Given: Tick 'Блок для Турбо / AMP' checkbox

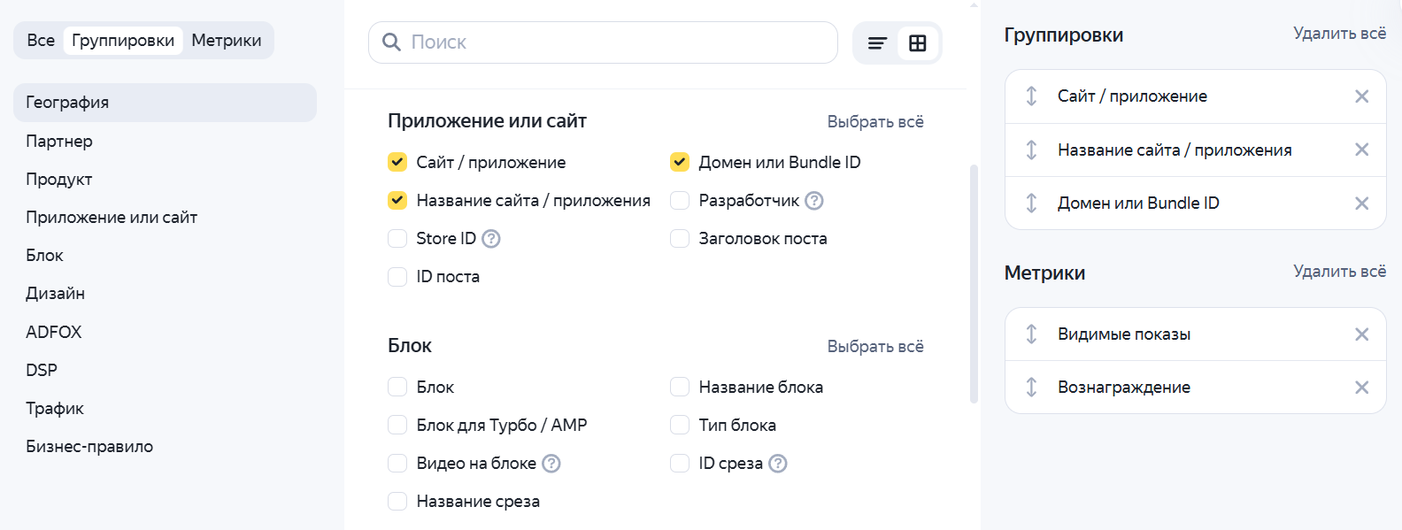Looking at the screenshot, I should 397,426.
